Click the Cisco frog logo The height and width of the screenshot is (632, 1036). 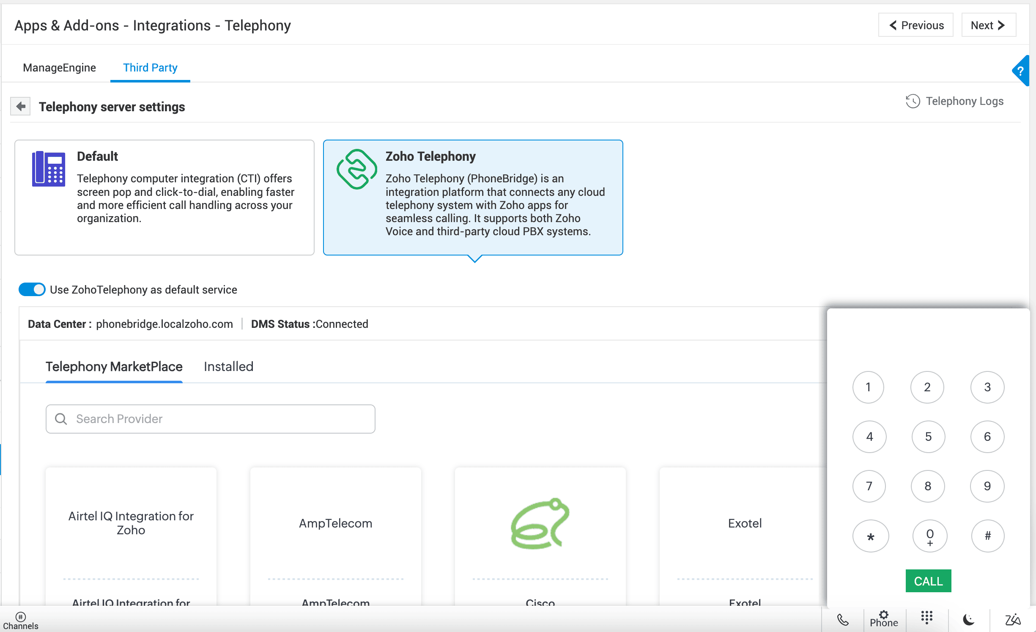click(x=540, y=523)
